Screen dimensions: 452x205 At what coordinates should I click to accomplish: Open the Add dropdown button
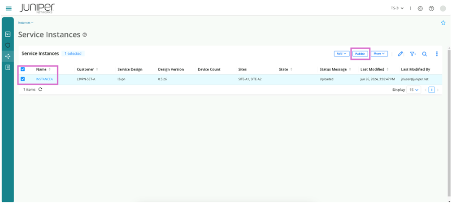click(342, 54)
